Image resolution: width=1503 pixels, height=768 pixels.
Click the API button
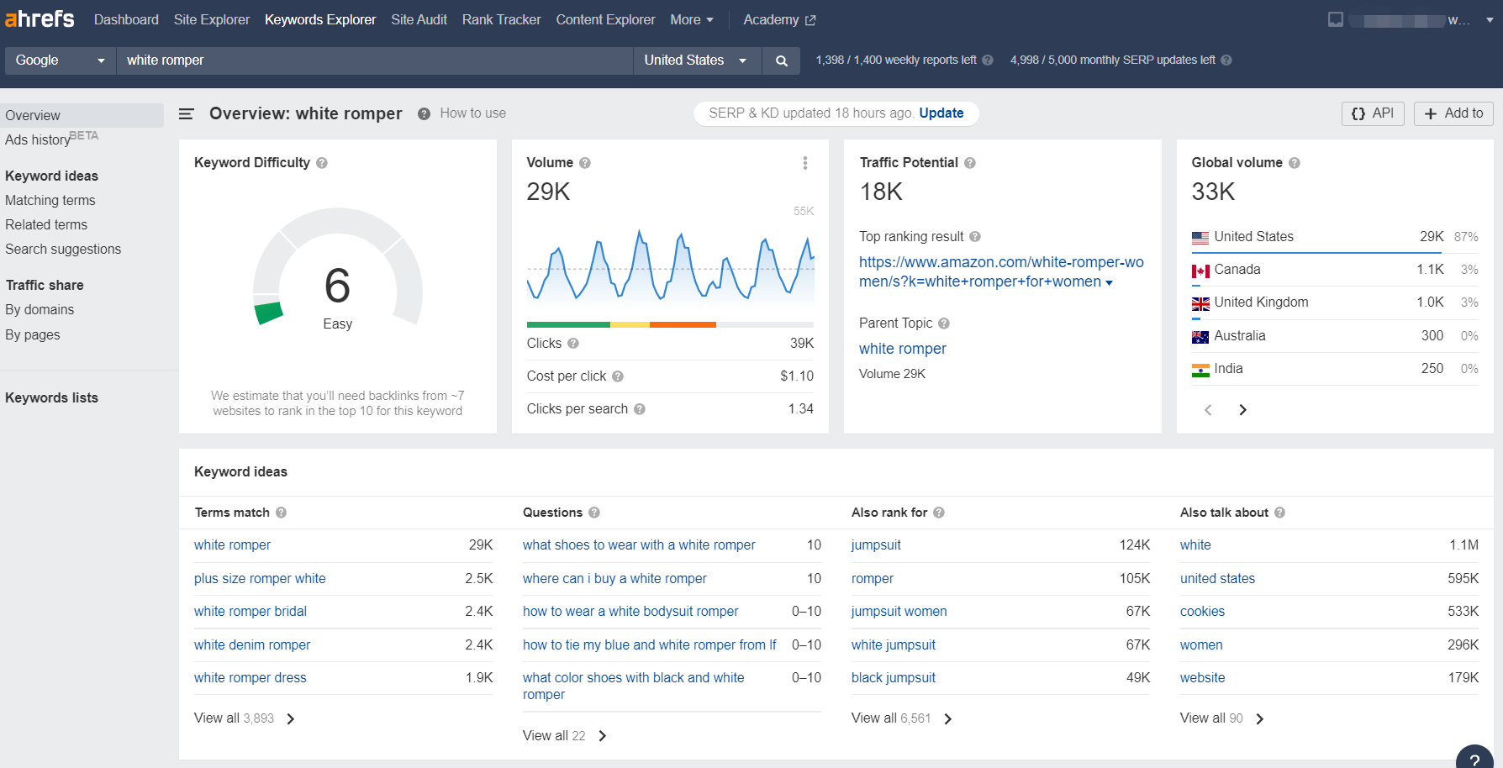[x=1372, y=113]
